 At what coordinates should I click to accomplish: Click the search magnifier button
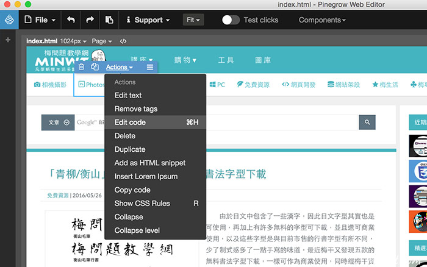[x=367, y=122]
